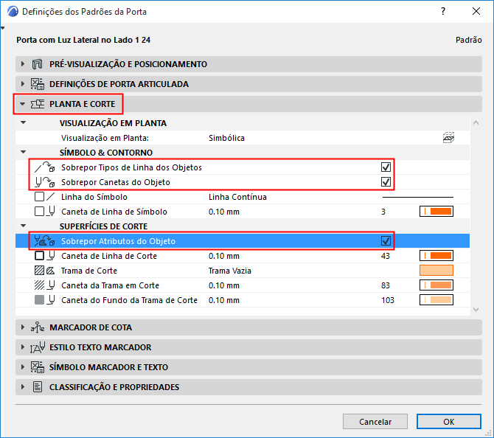Viewport: 494px width, 438px height.
Task: Click the Marcador de Cota panel icon
Action: click(x=37, y=327)
